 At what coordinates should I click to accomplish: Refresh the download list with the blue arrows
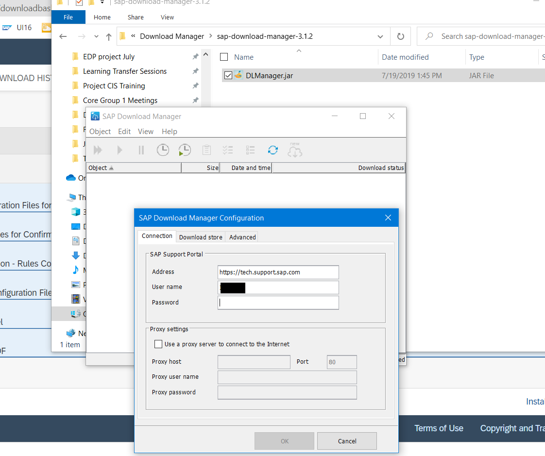tap(273, 150)
